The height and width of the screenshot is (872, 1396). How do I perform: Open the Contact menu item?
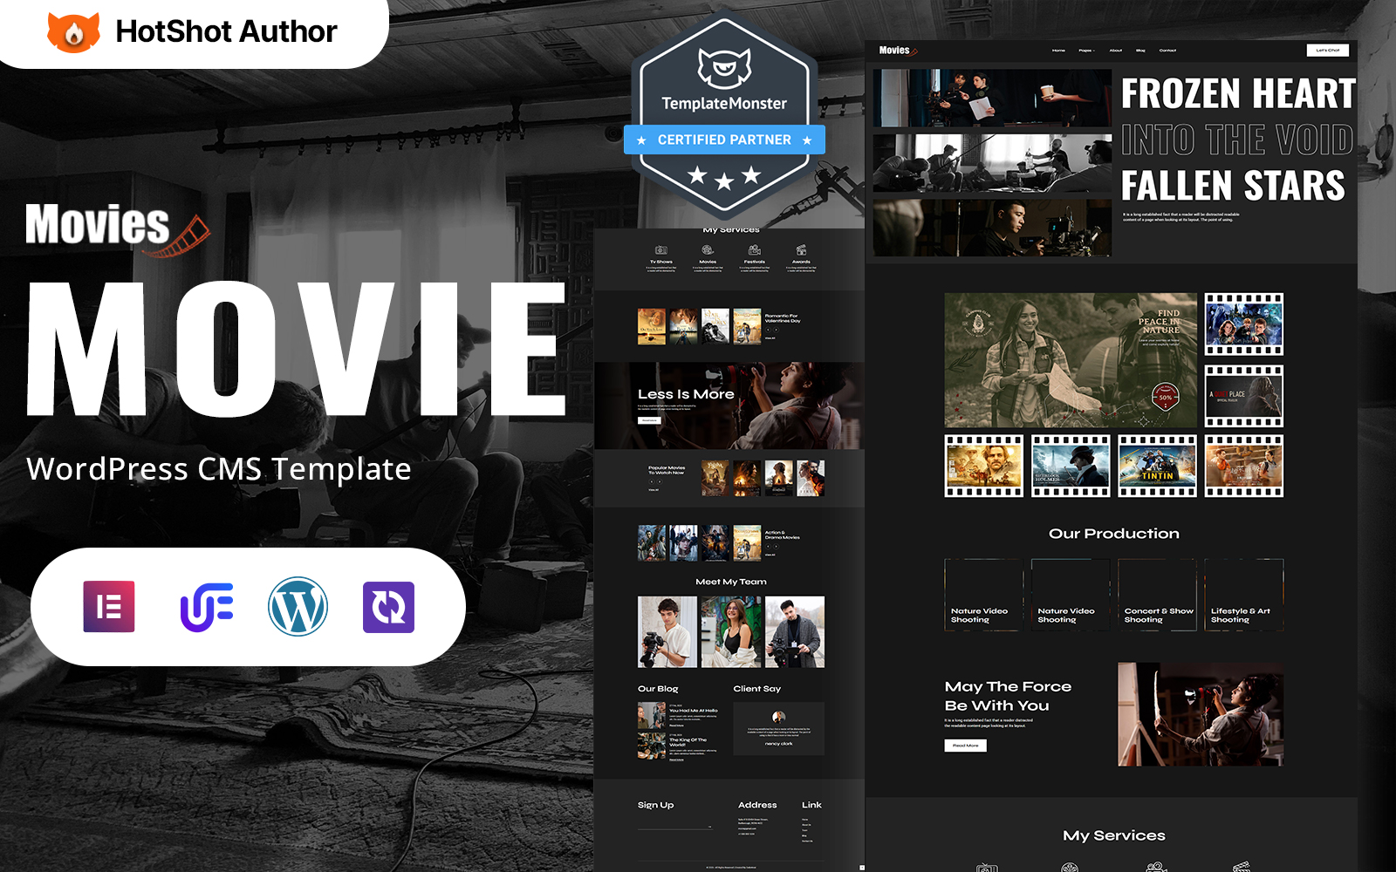point(1167,51)
